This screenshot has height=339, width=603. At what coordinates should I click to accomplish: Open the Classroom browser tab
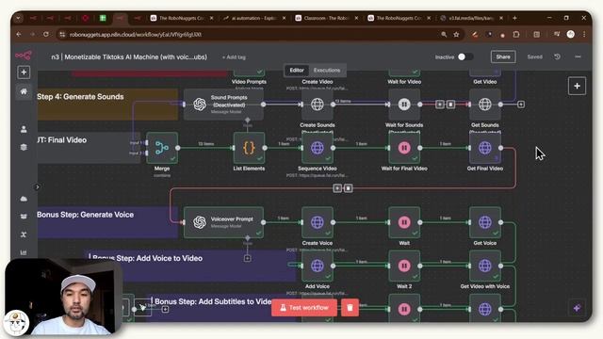click(x=327, y=18)
